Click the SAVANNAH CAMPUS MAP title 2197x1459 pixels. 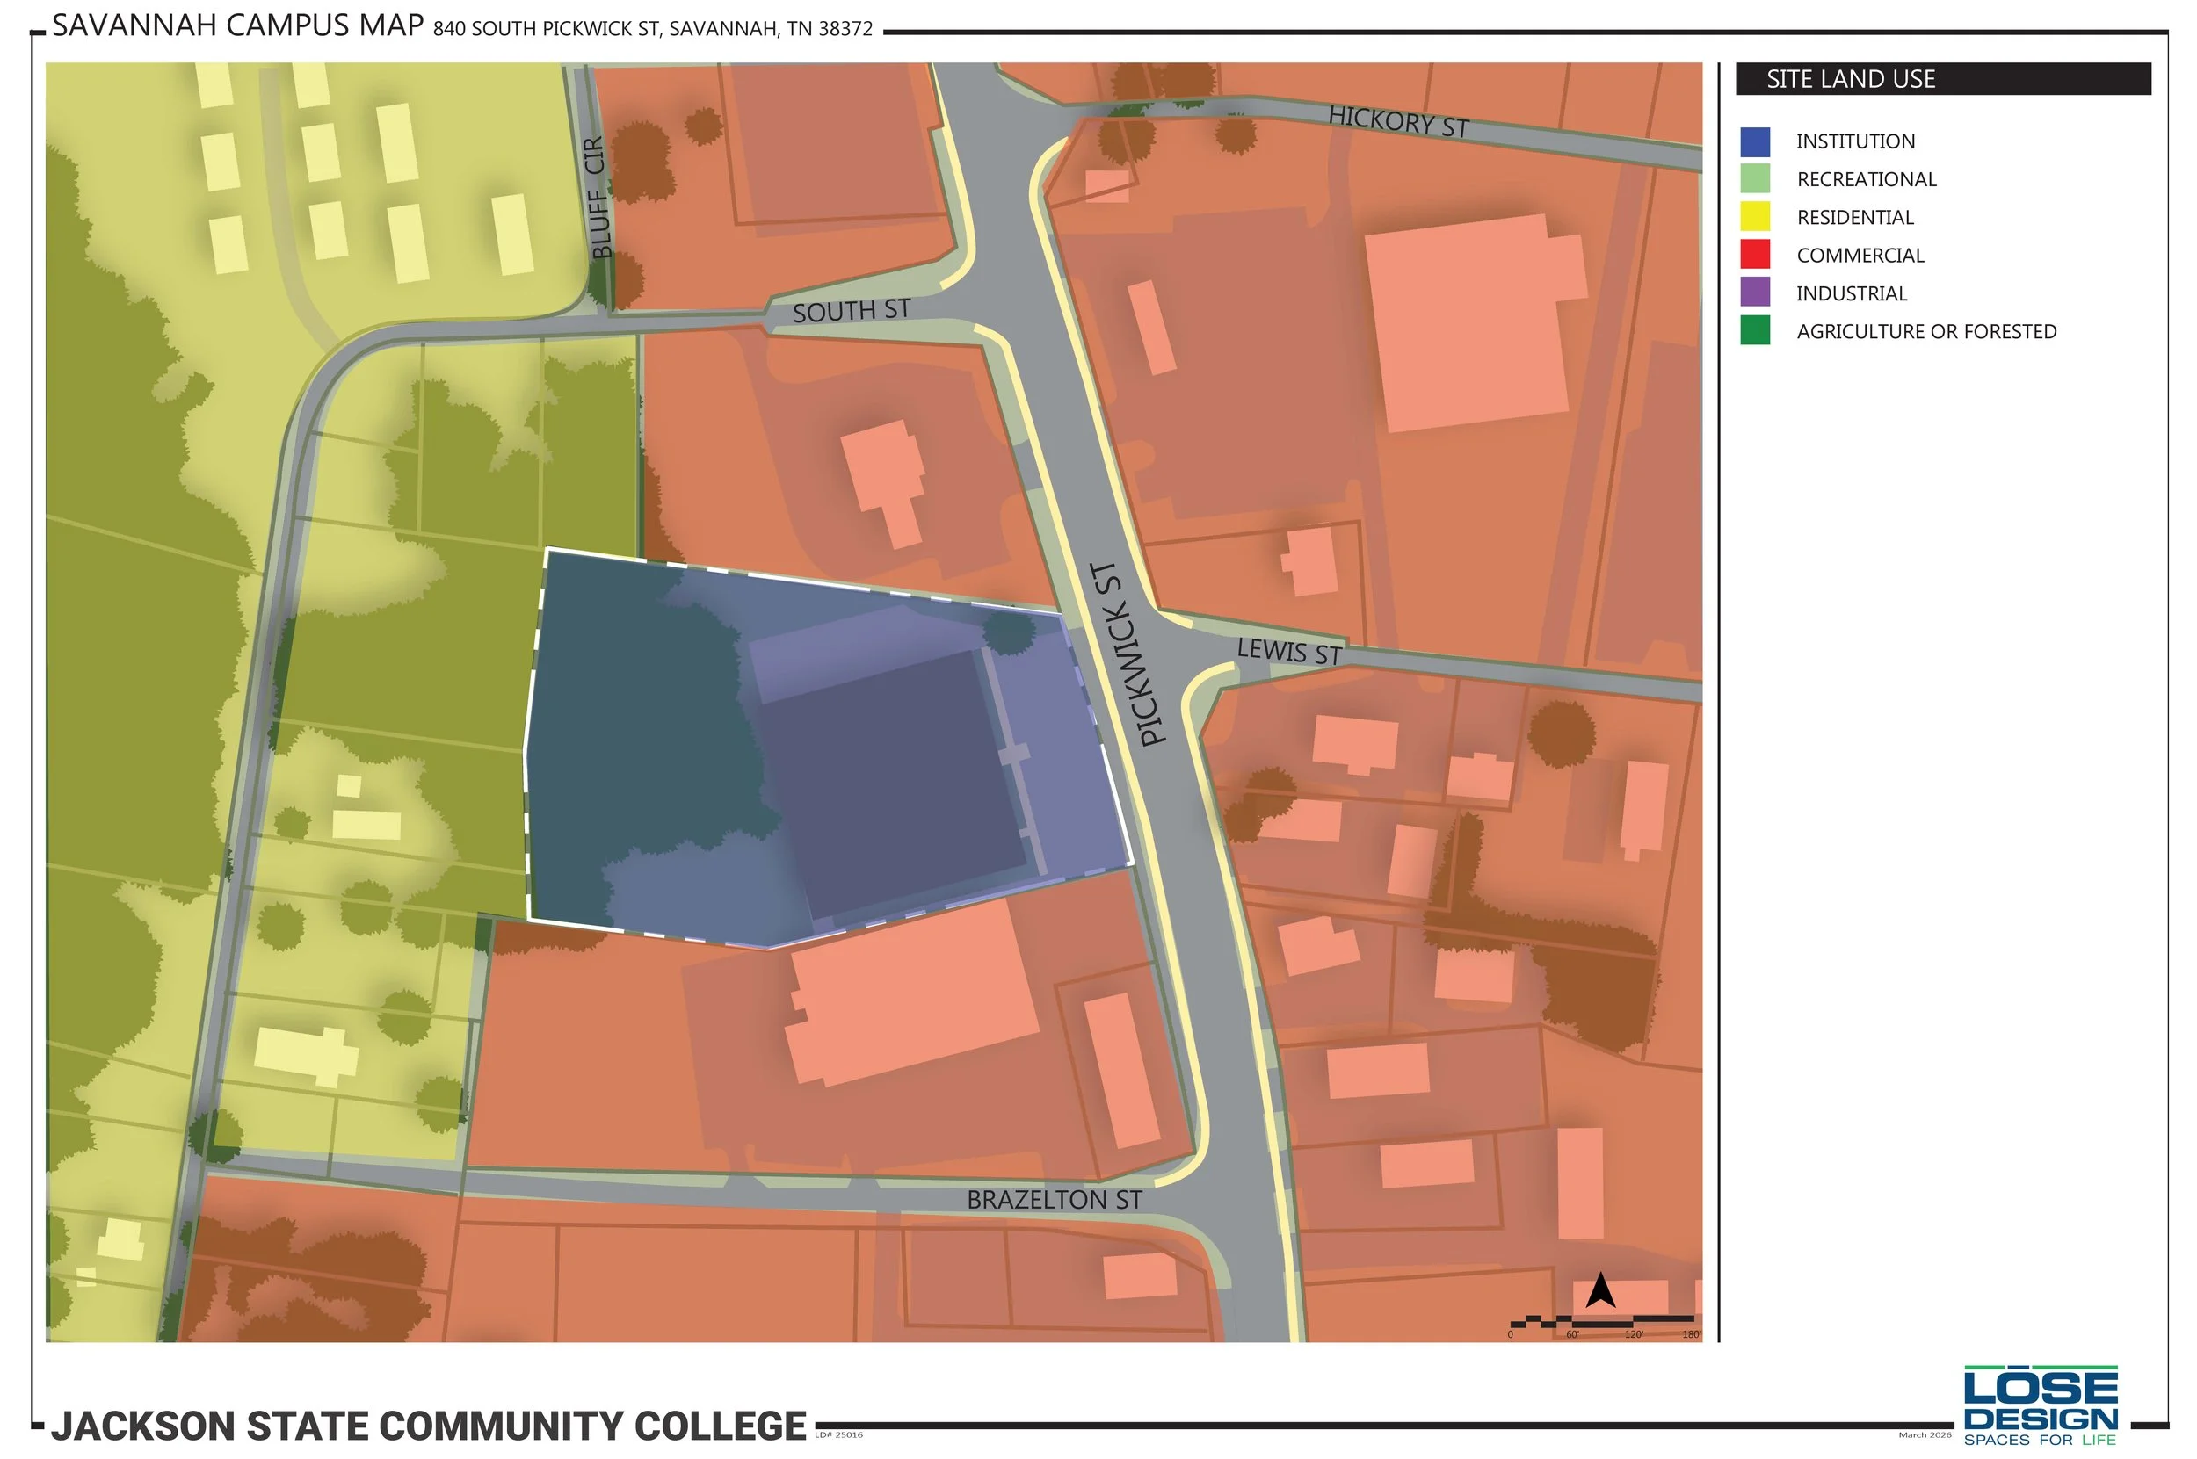point(237,25)
